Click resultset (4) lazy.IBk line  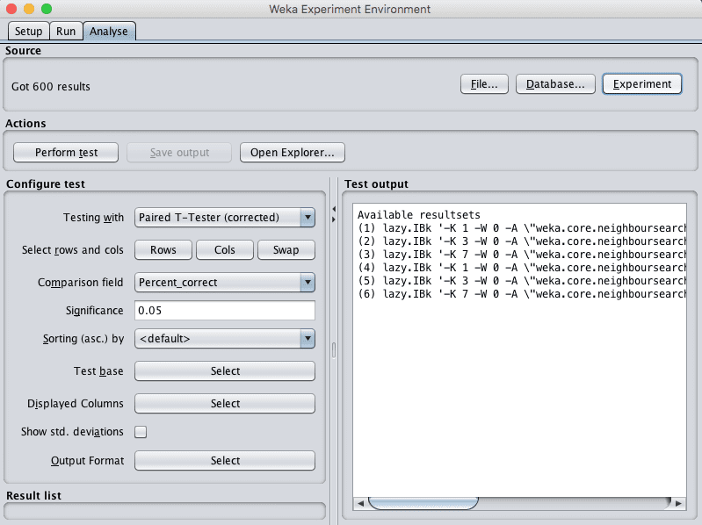click(x=522, y=268)
